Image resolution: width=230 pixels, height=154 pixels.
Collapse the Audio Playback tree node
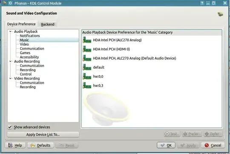10,32
